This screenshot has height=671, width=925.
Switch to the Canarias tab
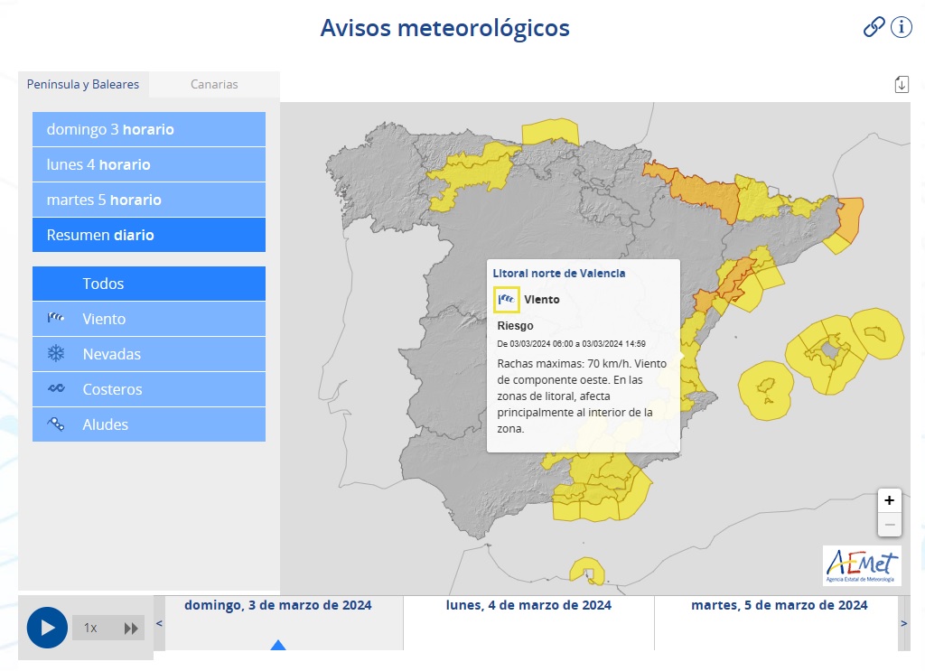(214, 84)
